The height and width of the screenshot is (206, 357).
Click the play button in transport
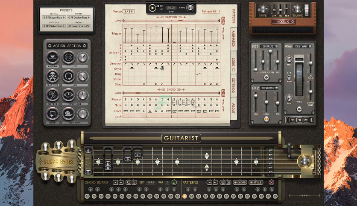point(152,8)
